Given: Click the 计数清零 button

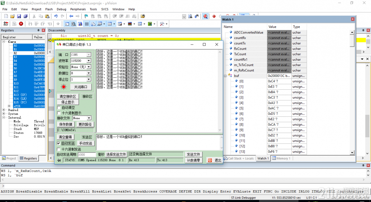Looking at the screenshot, I should [193, 160].
